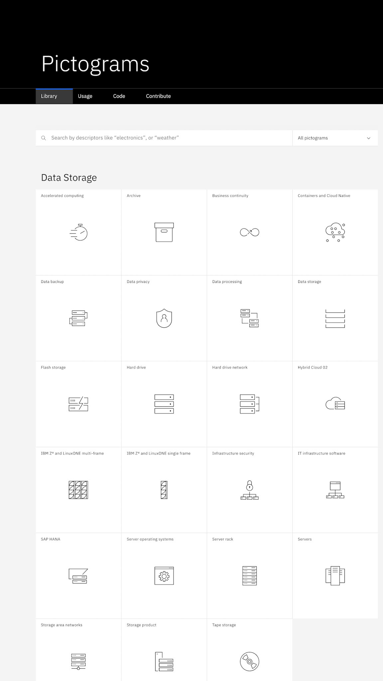Image resolution: width=383 pixels, height=681 pixels.
Task: Click the 'Storage area networks' label
Action: 62,625
